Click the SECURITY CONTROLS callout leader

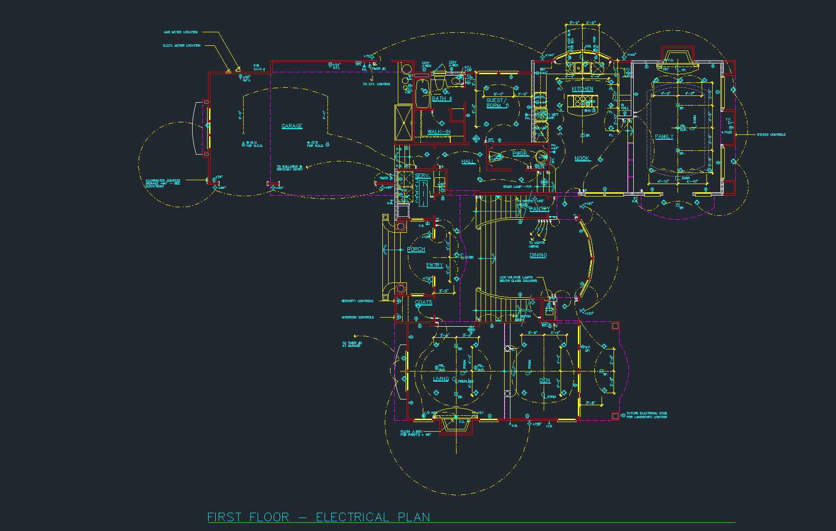tap(357, 301)
